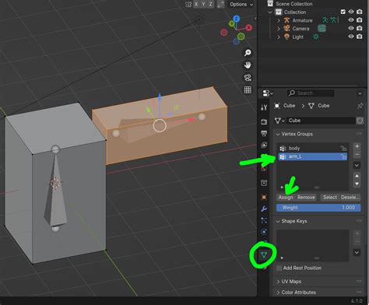Hide Camera in viewport with eye
369x305 pixels.
point(351,28)
